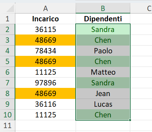Screen dimensions: 152x132
Task: Click the Dipendenti header cell
Action: pos(103,19)
